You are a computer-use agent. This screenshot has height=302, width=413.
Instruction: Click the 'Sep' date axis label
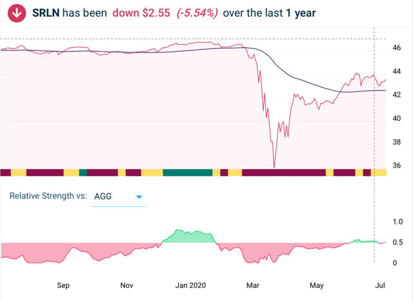click(x=63, y=285)
